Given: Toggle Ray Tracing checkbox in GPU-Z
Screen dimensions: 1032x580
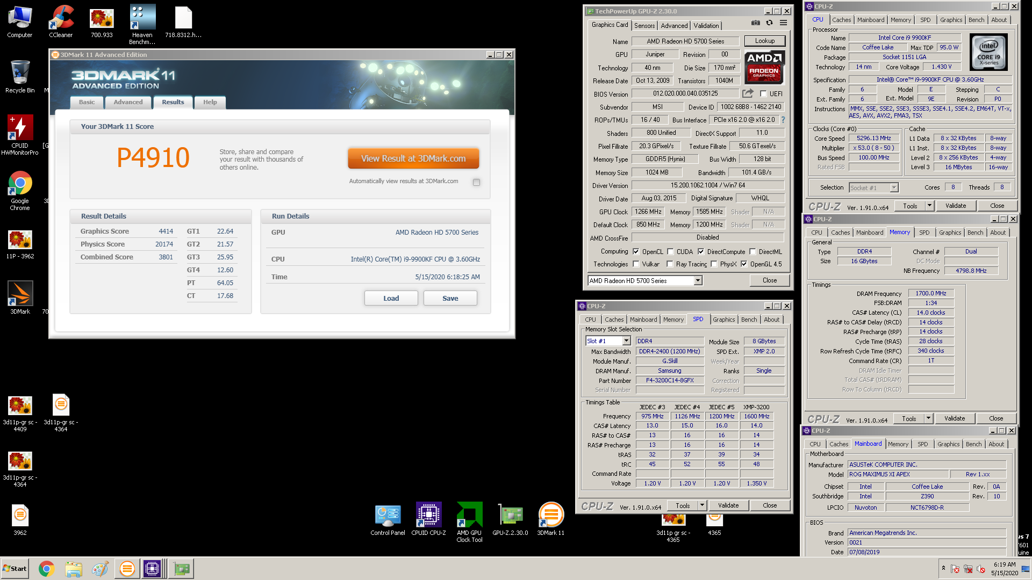Looking at the screenshot, I should (670, 264).
